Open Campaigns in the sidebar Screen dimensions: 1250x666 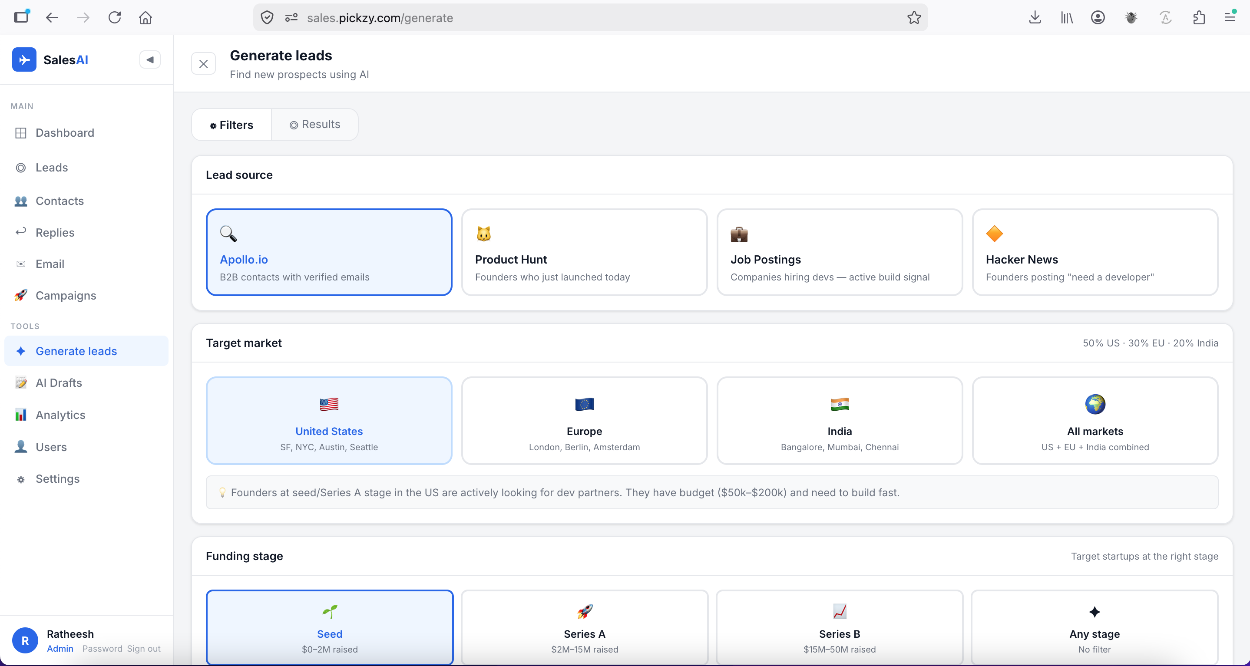click(x=86, y=295)
